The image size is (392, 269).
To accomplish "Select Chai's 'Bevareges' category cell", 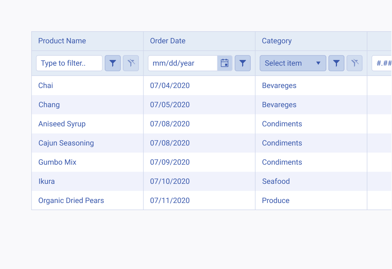I will click(311, 86).
